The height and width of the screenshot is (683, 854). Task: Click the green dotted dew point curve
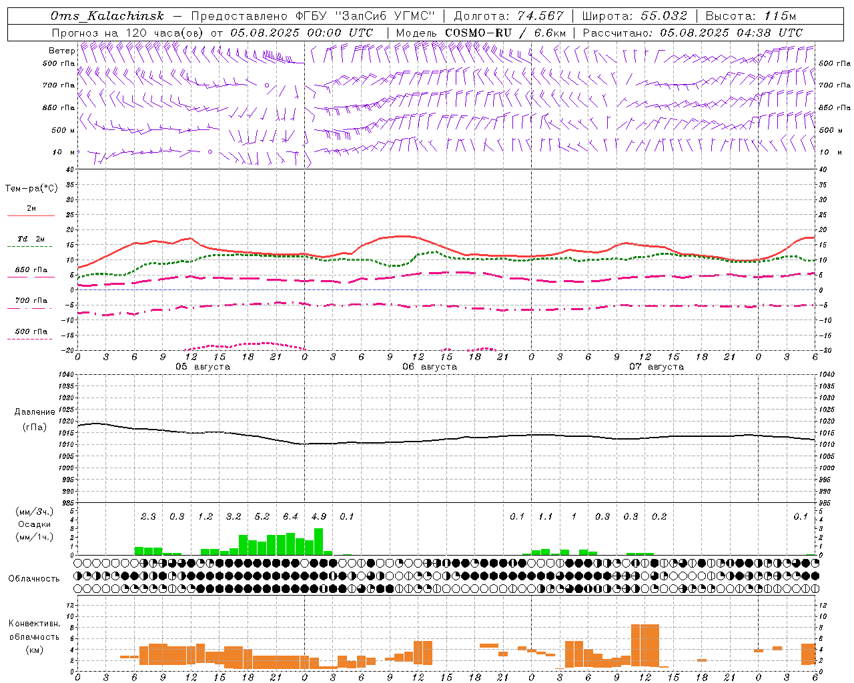point(446,257)
